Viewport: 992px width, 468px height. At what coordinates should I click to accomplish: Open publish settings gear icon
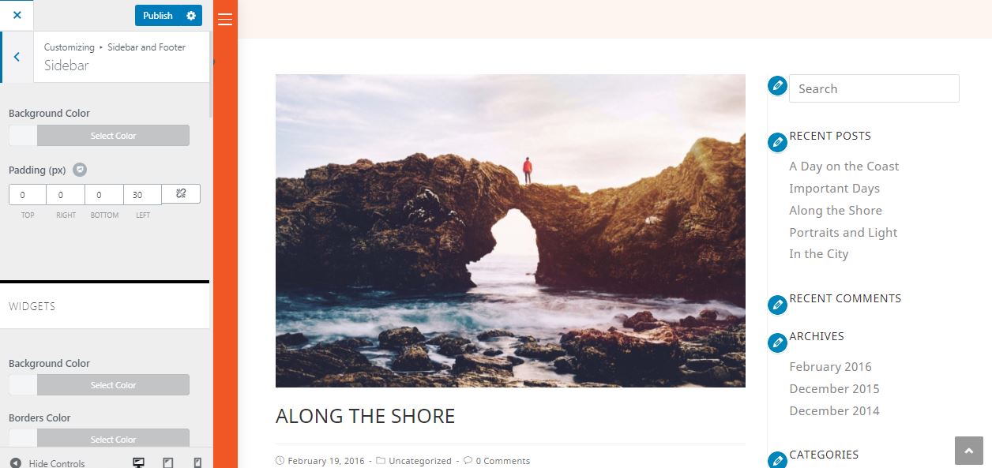pyautogui.click(x=191, y=16)
